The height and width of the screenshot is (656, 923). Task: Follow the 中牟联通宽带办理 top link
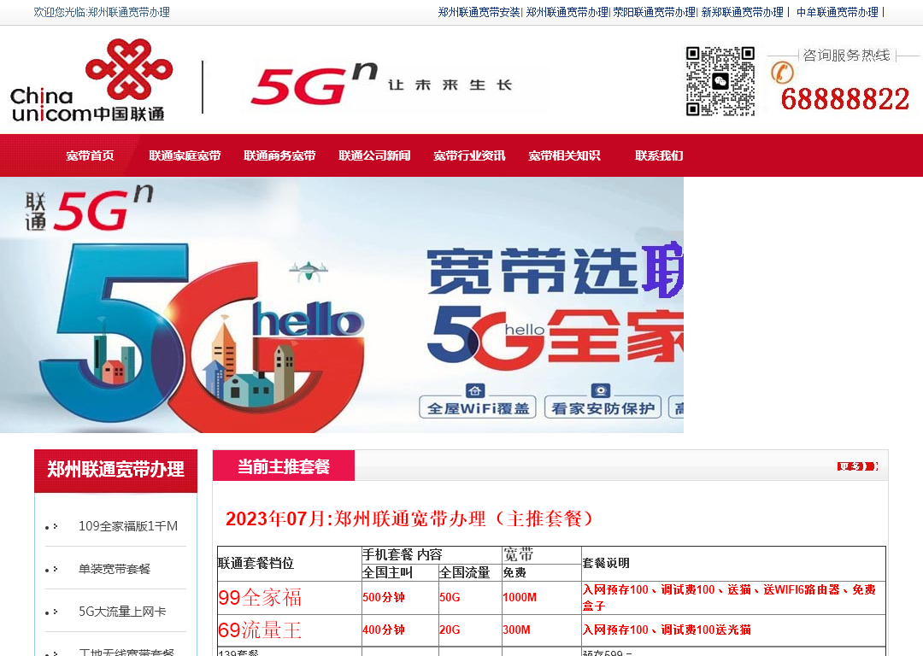click(837, 12)
